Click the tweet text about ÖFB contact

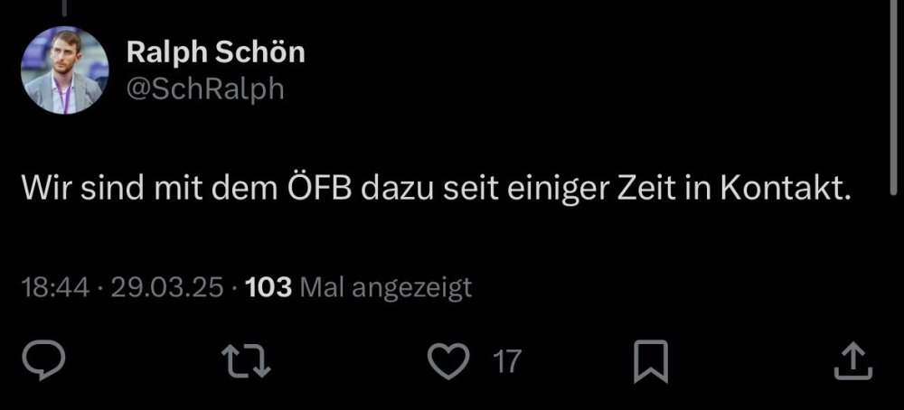click(x=437, y=191)
